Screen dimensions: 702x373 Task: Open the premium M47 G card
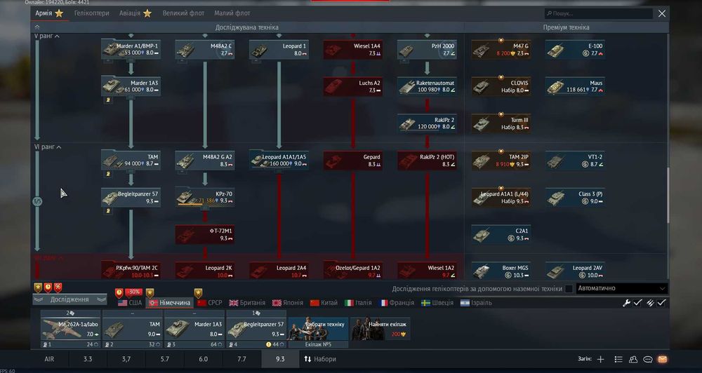tap(501, 49)
